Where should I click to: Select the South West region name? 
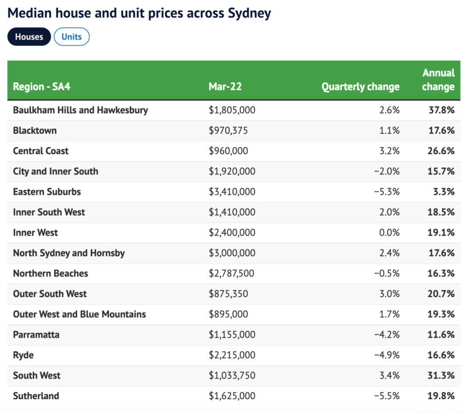click(x=37, y=376)
